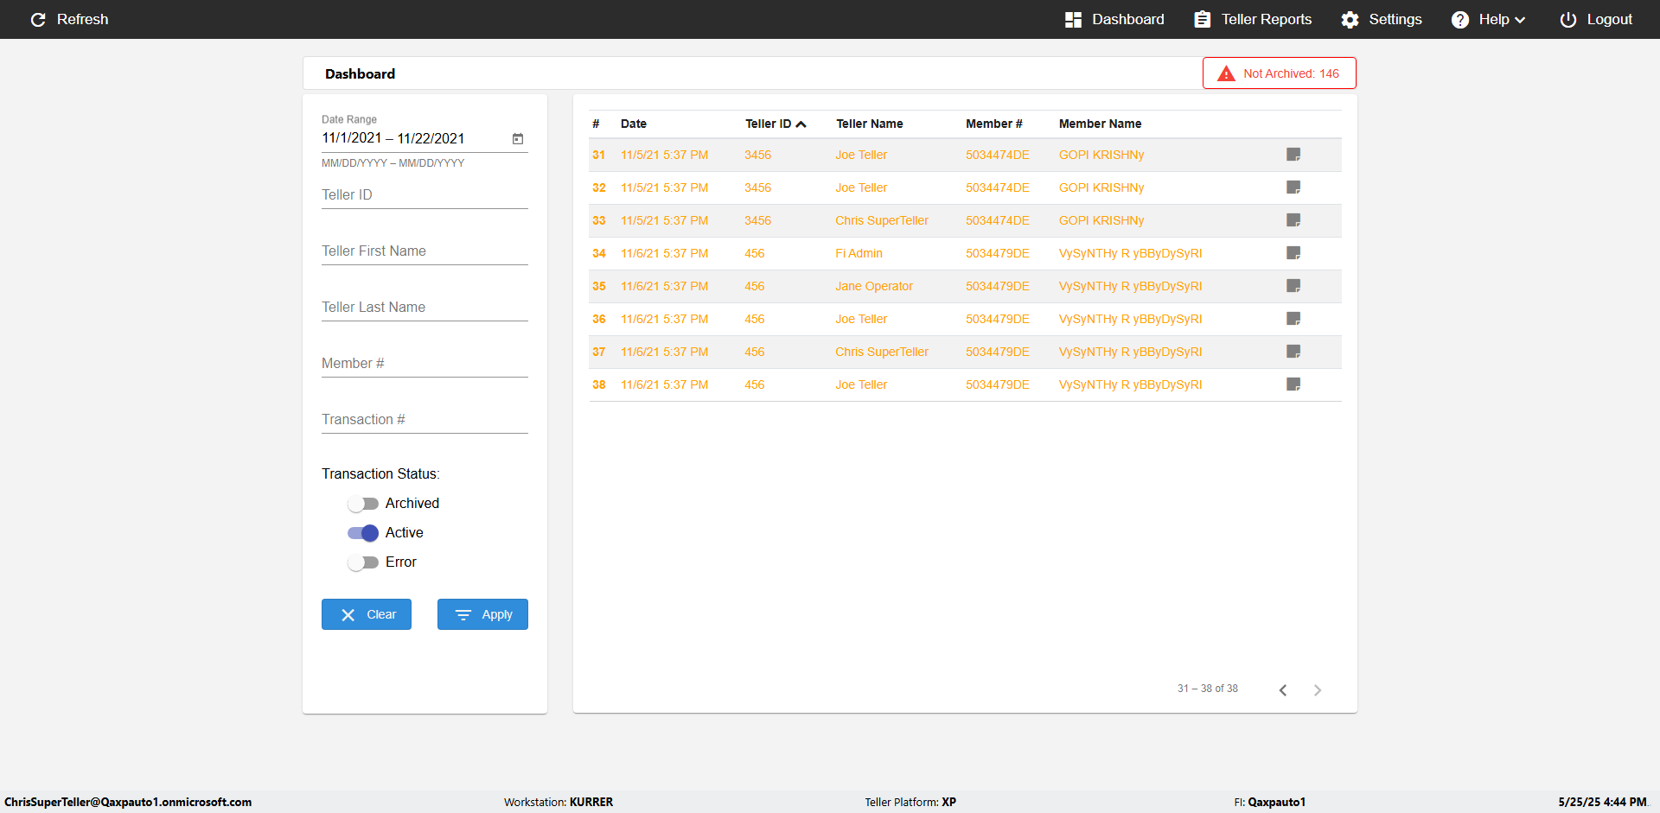Click the Workstation: KURRER status text
The image size is (1660, 813).
click(x=559, y=802)
